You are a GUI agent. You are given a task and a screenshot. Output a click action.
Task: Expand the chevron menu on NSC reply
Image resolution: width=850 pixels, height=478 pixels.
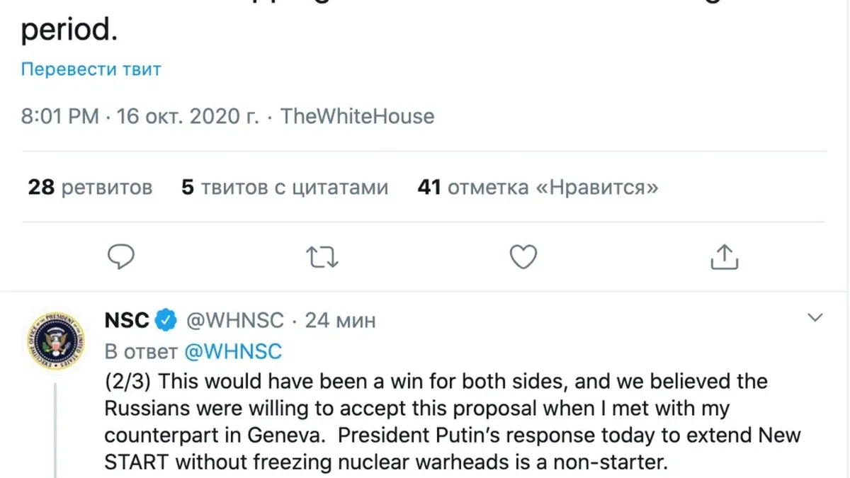pyautogui.click(x=816, y=317)
